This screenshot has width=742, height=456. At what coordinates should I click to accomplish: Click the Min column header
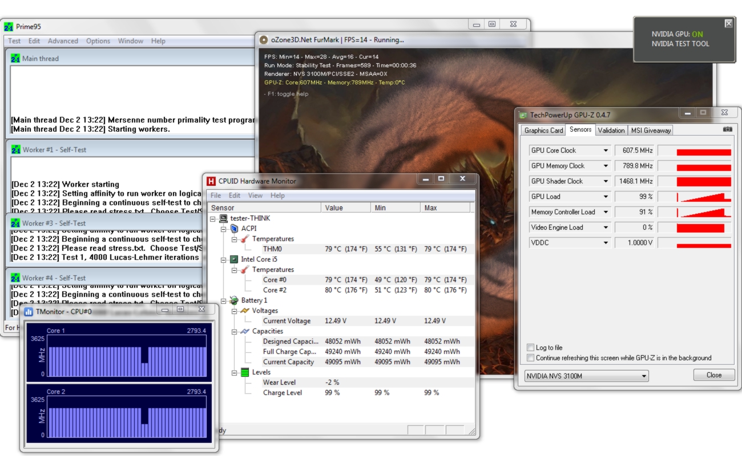[395, 208]
